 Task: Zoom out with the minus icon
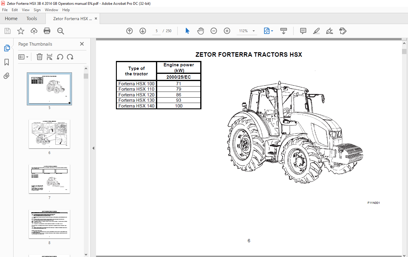(214, 31)
